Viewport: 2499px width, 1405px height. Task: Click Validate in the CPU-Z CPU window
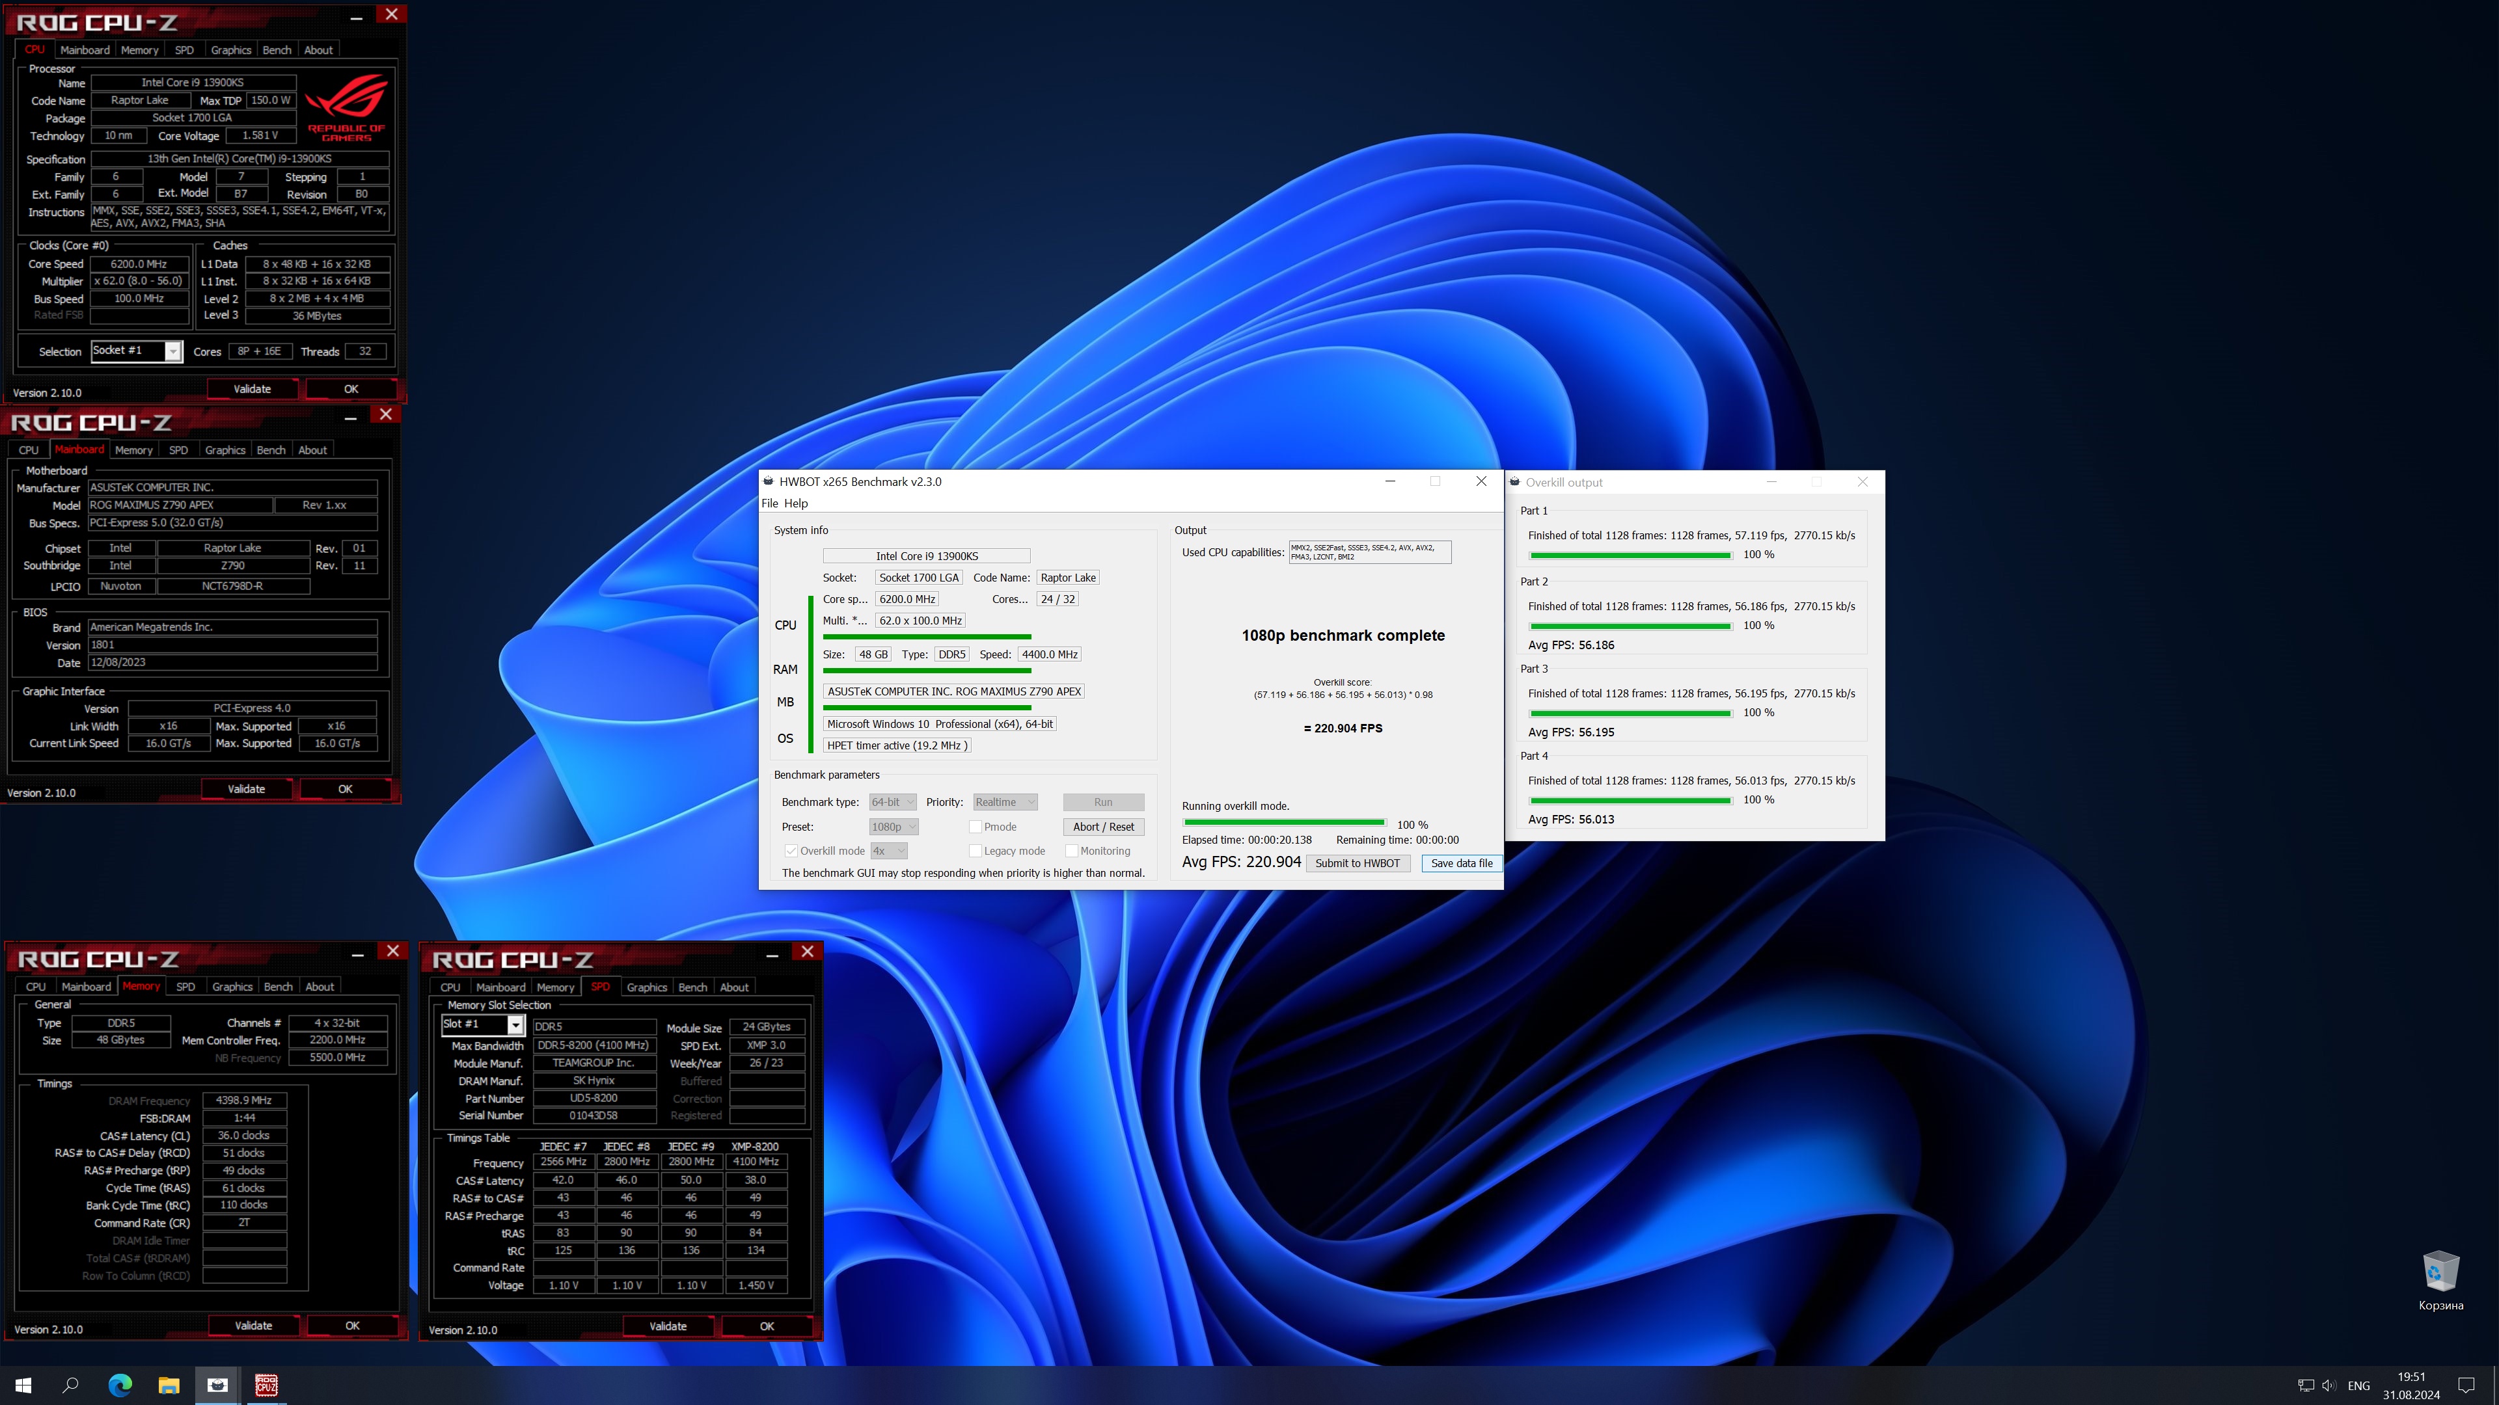pos(253,389)
